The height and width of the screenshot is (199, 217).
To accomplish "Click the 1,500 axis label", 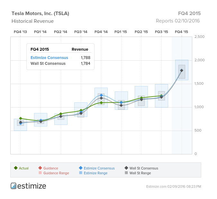I will (199, 83).
